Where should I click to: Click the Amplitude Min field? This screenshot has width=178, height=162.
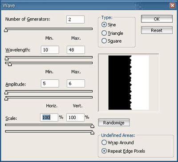tap(50, 84)
